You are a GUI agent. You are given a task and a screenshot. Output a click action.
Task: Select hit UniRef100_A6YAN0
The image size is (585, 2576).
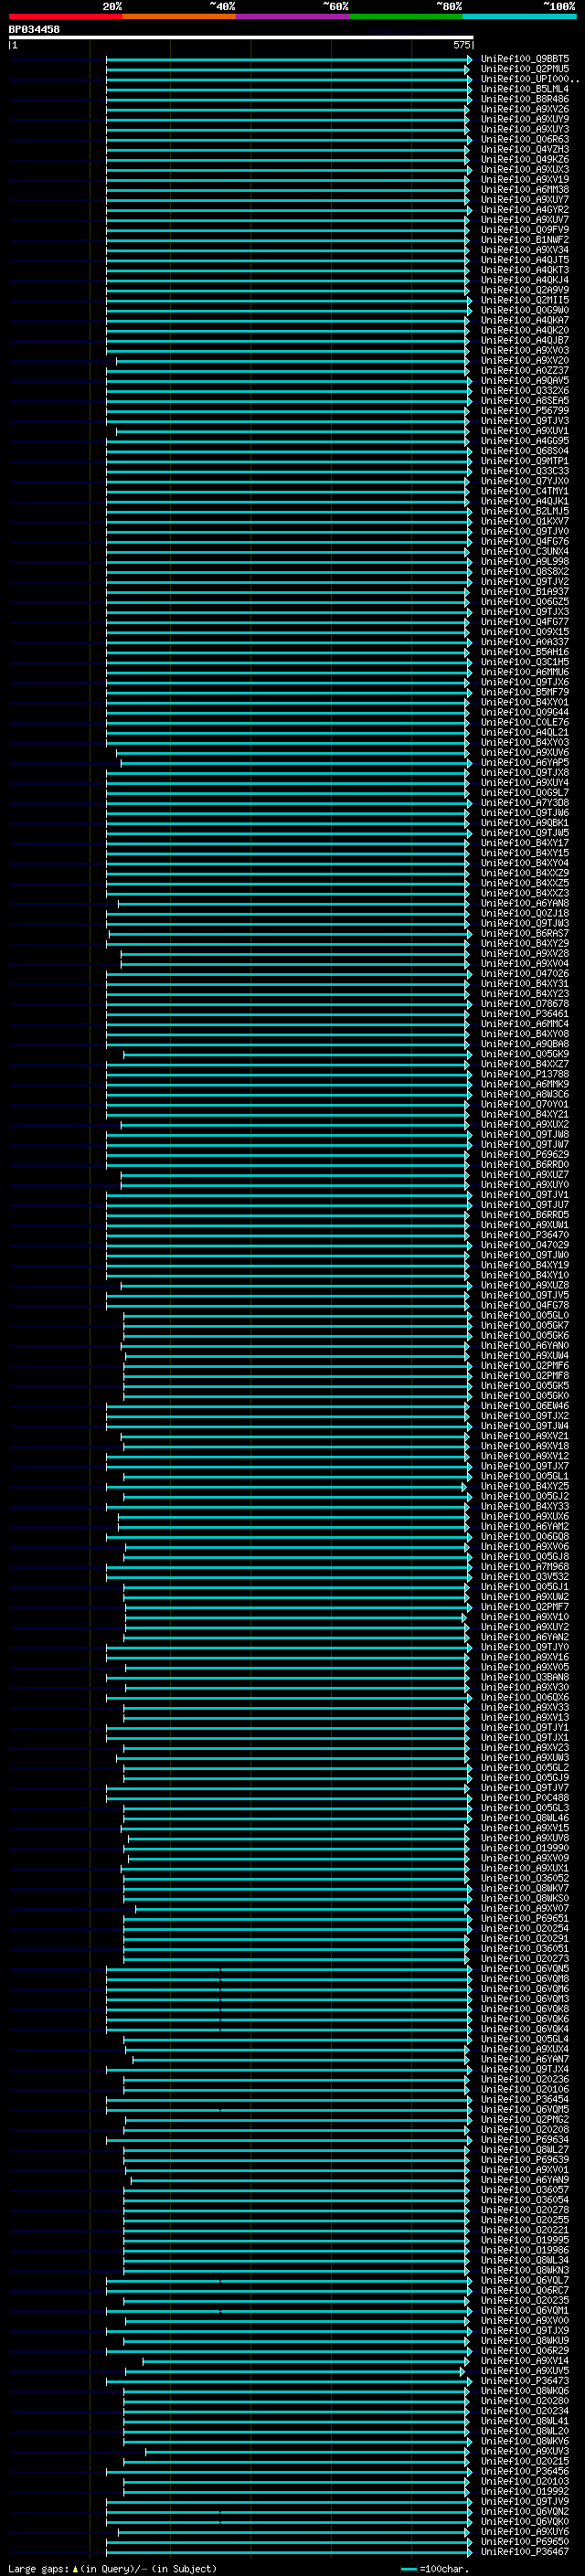point(525,1346)
